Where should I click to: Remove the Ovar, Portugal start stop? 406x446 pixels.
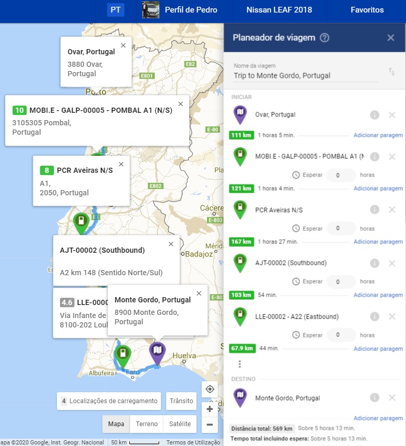coord(392,115)
